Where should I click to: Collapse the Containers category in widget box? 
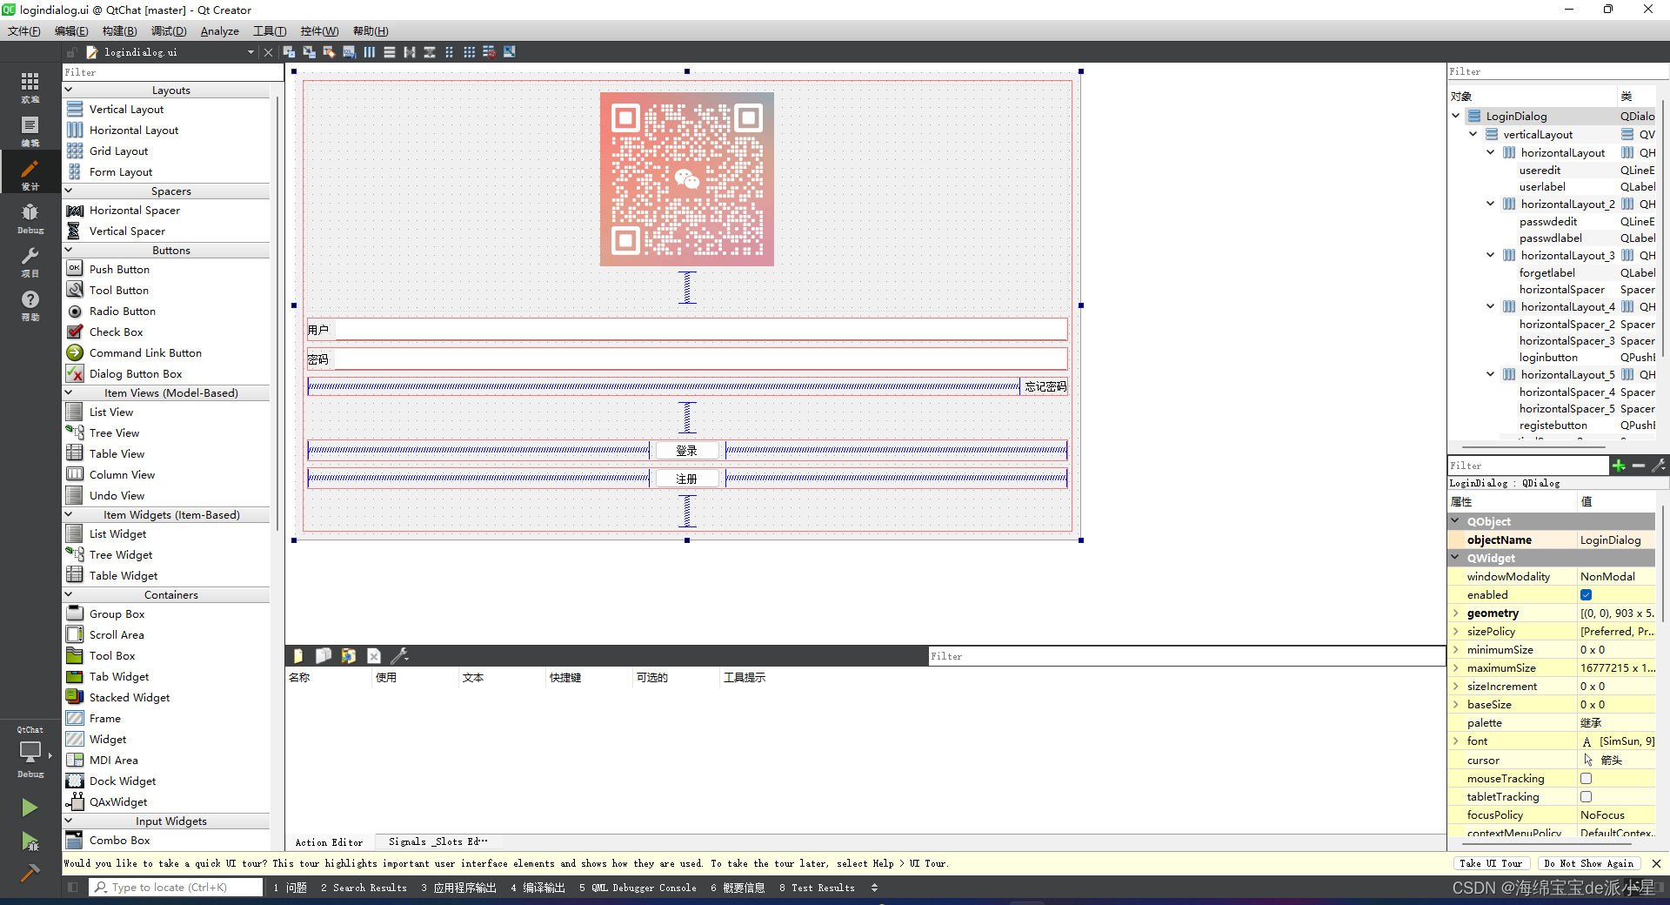pos(69,594)
